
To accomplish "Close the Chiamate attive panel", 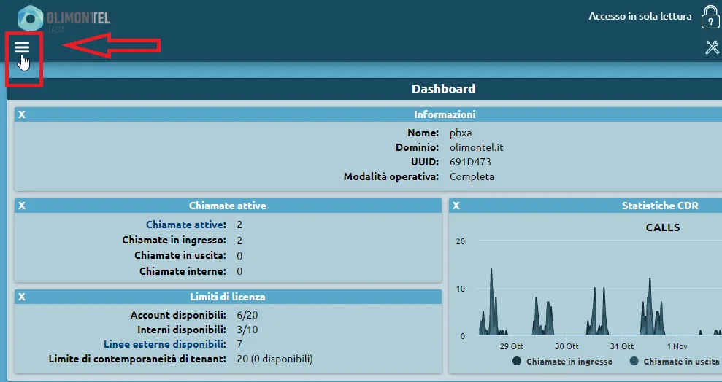I will [22, 206].
